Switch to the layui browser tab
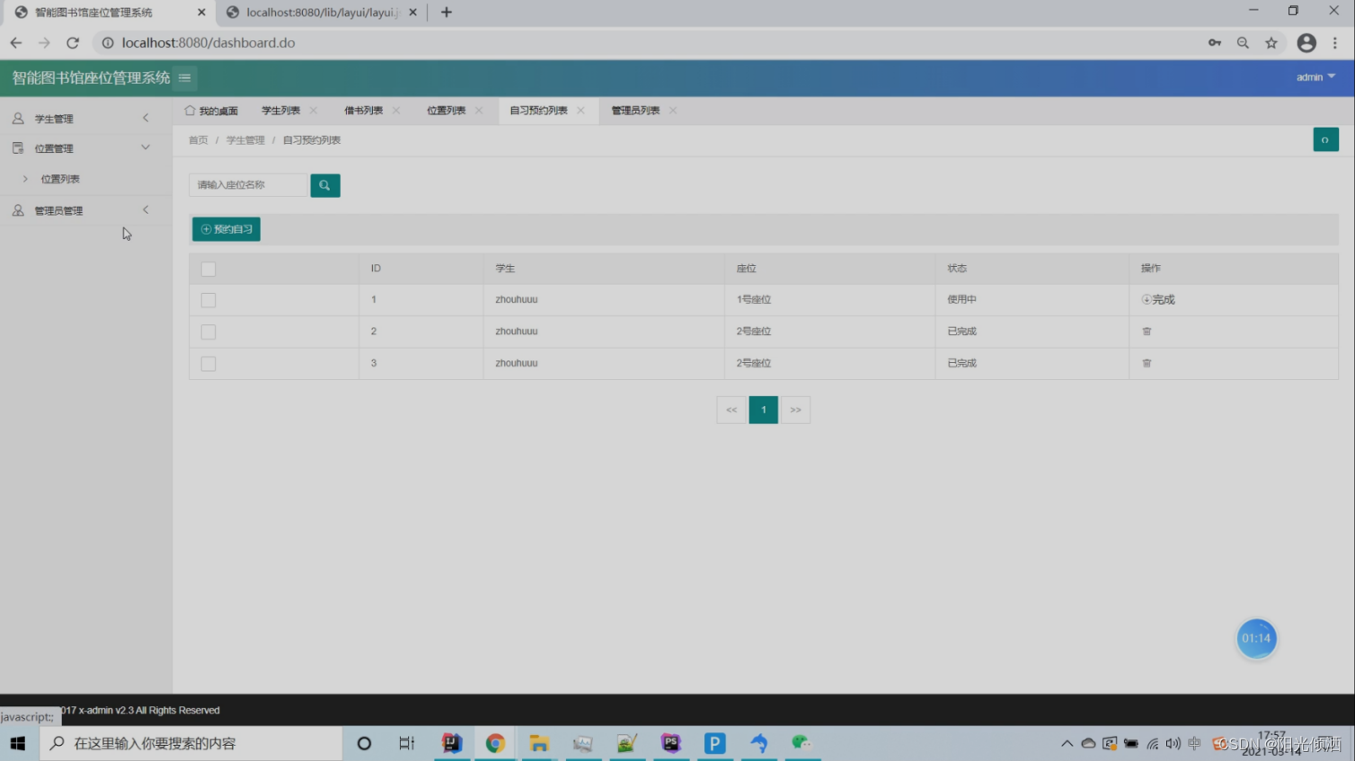 321,13
